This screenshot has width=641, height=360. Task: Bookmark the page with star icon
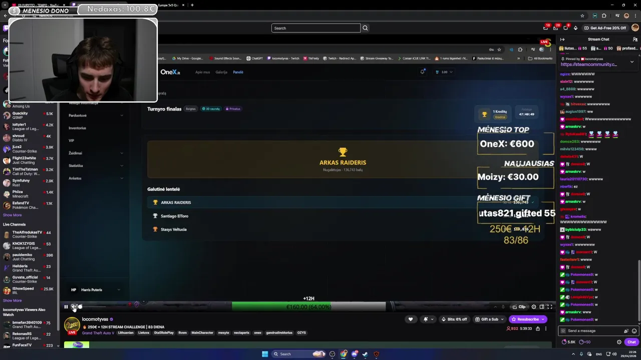tap(582, 15)
